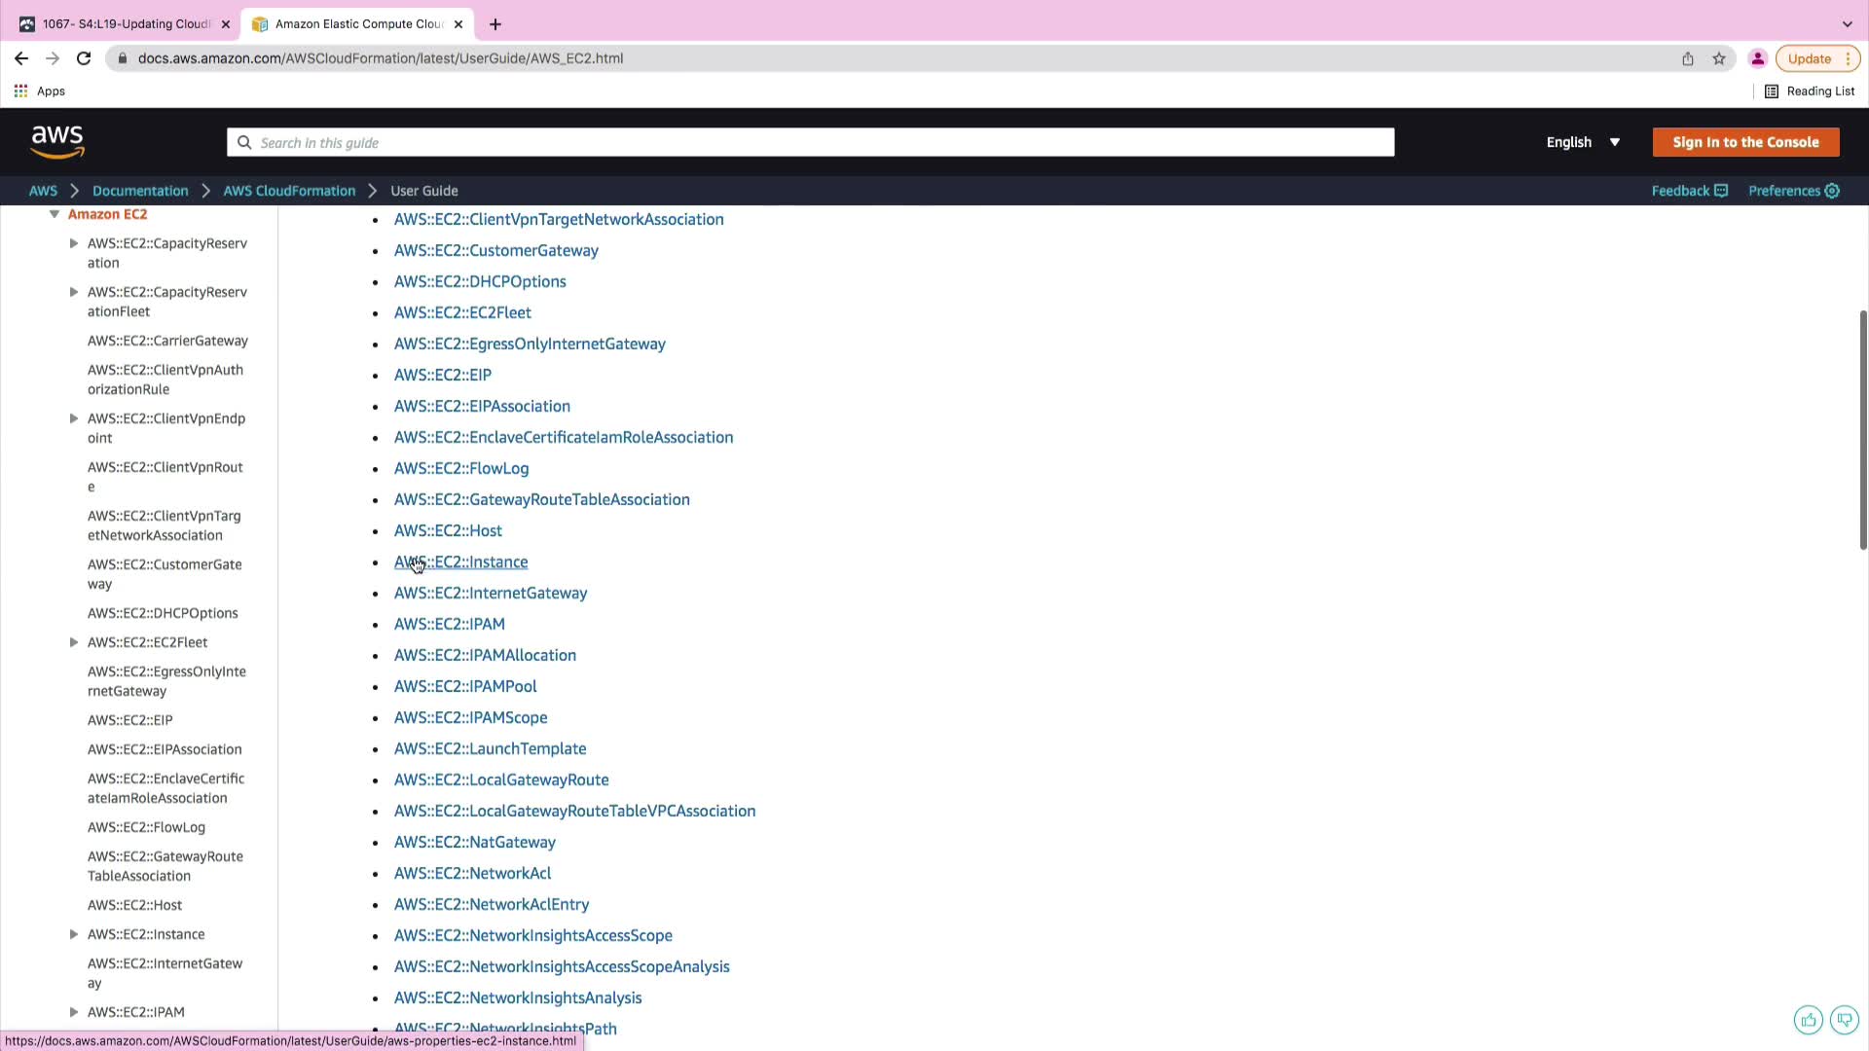
Task: Open the AWS::EC2::LaunchTemplate link
Action: point(490,748)
